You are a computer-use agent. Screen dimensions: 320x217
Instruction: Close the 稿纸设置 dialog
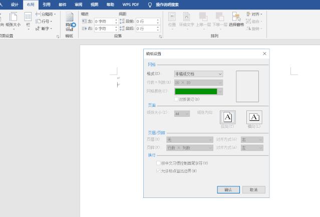(264, 54)
